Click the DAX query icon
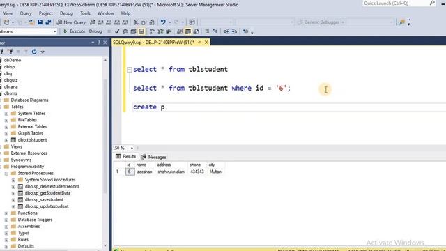The height and width of the screenshot is (251, 446). coord(125,22)
